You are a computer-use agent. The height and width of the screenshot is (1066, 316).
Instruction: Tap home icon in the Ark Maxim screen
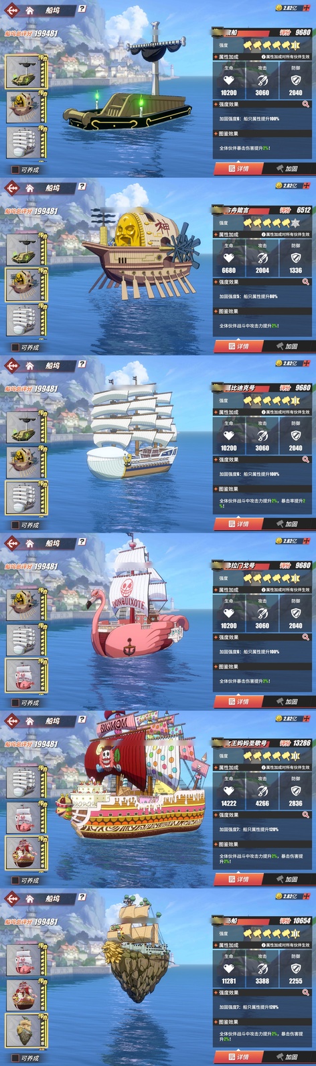[x=30, y=188]
